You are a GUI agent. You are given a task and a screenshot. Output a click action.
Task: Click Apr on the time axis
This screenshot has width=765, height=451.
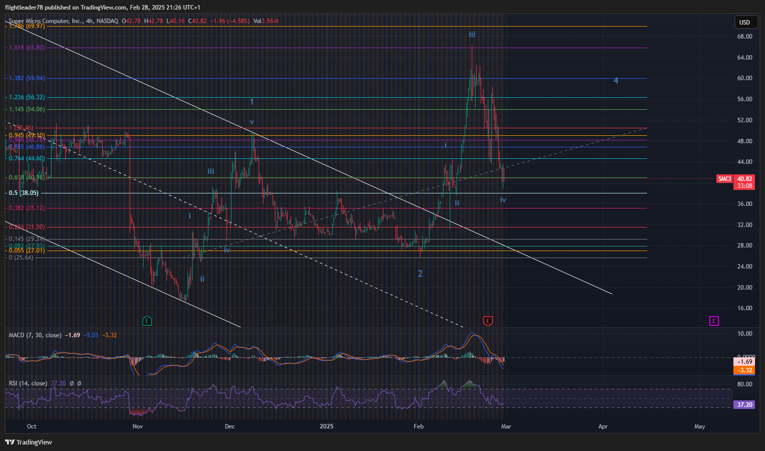[x=603, y=426]
